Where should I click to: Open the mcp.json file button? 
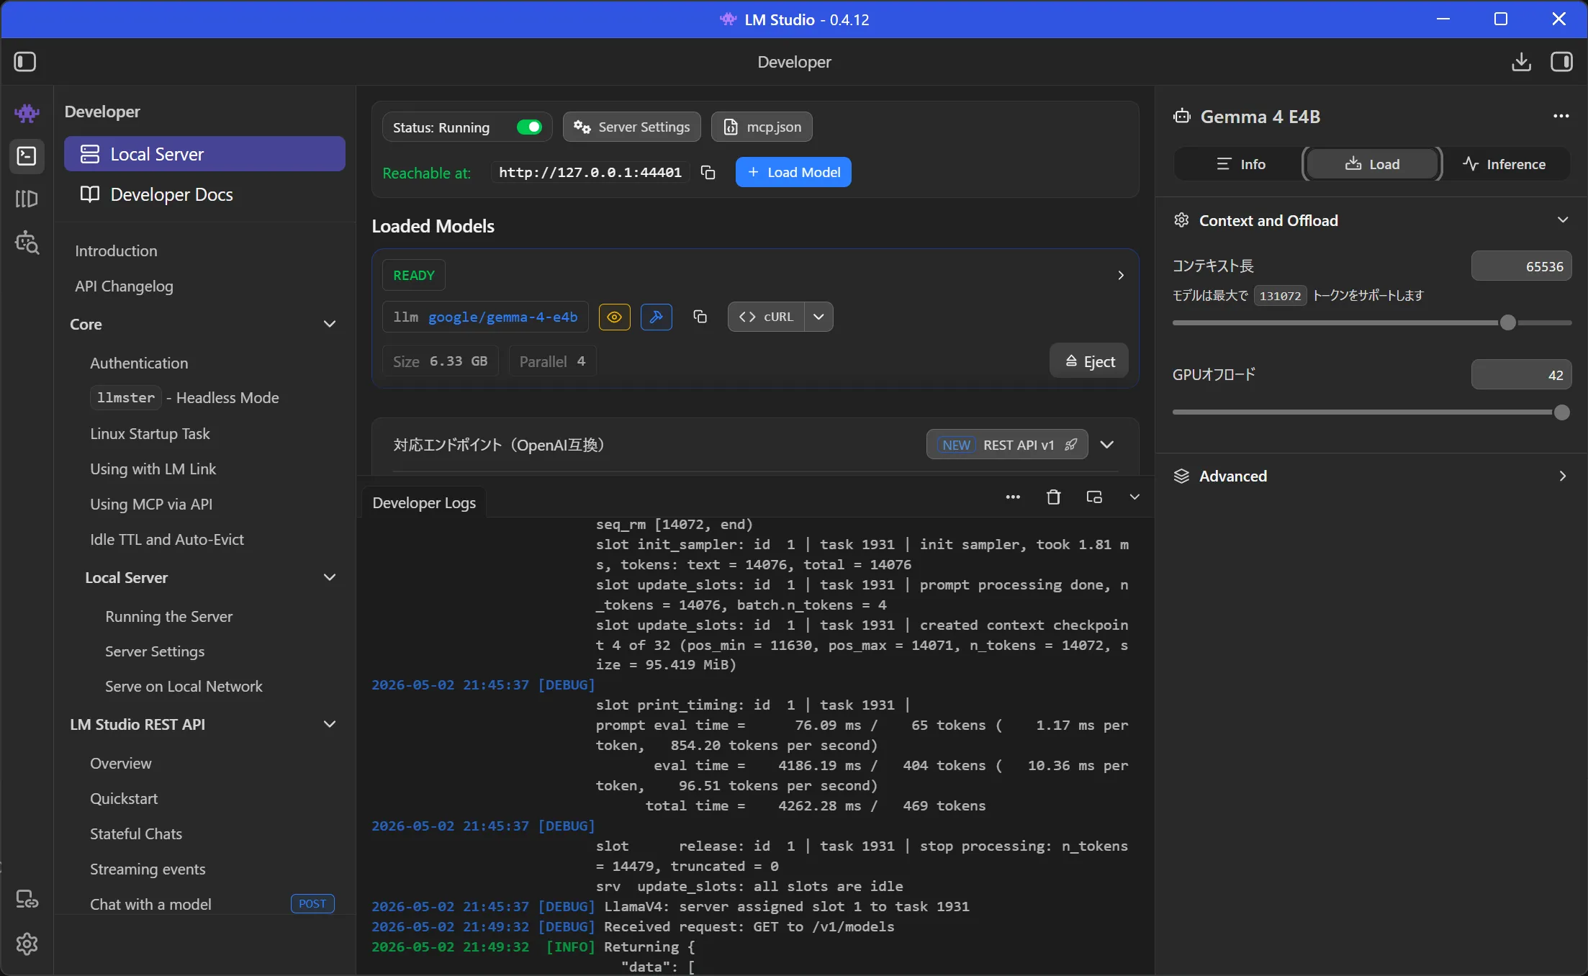[762, 127]
